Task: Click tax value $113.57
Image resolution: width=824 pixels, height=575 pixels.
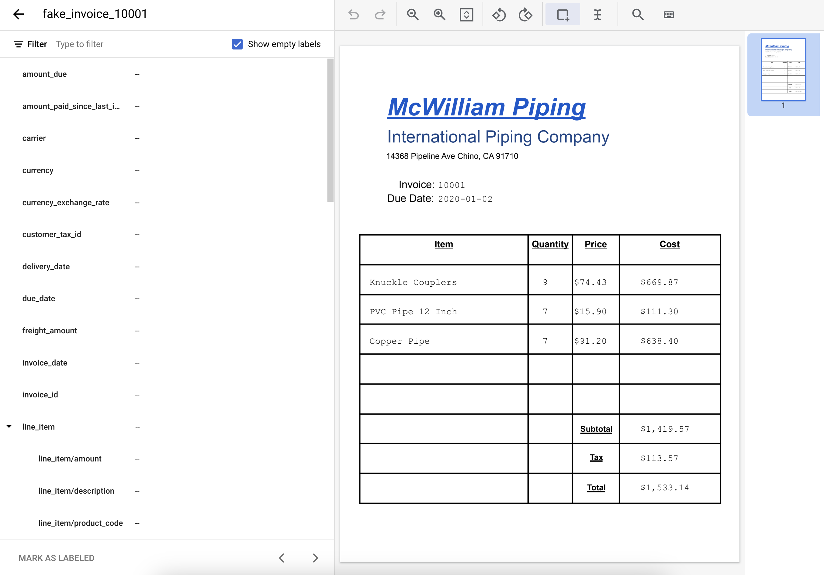Action: 659,458
